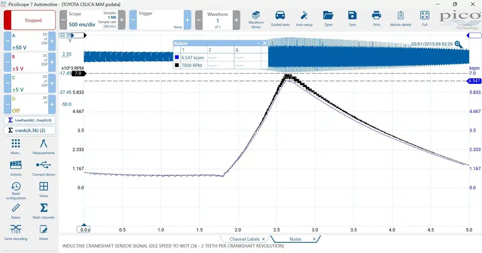Image resolution: width=482 pixels, height=253 pixels.
Task: Increase Channel C input range
Action: pos(52,84)
